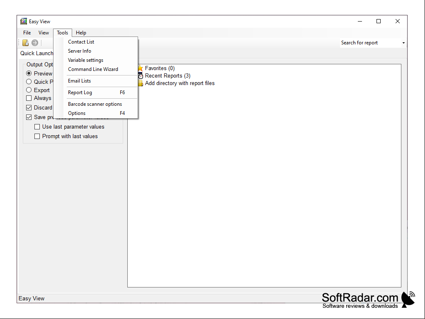Close the Easy View window
This screenshot has width=425, height=319.
coord(398,21)
